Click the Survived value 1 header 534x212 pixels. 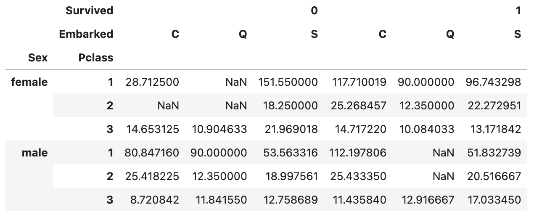(x=518, y=11)
